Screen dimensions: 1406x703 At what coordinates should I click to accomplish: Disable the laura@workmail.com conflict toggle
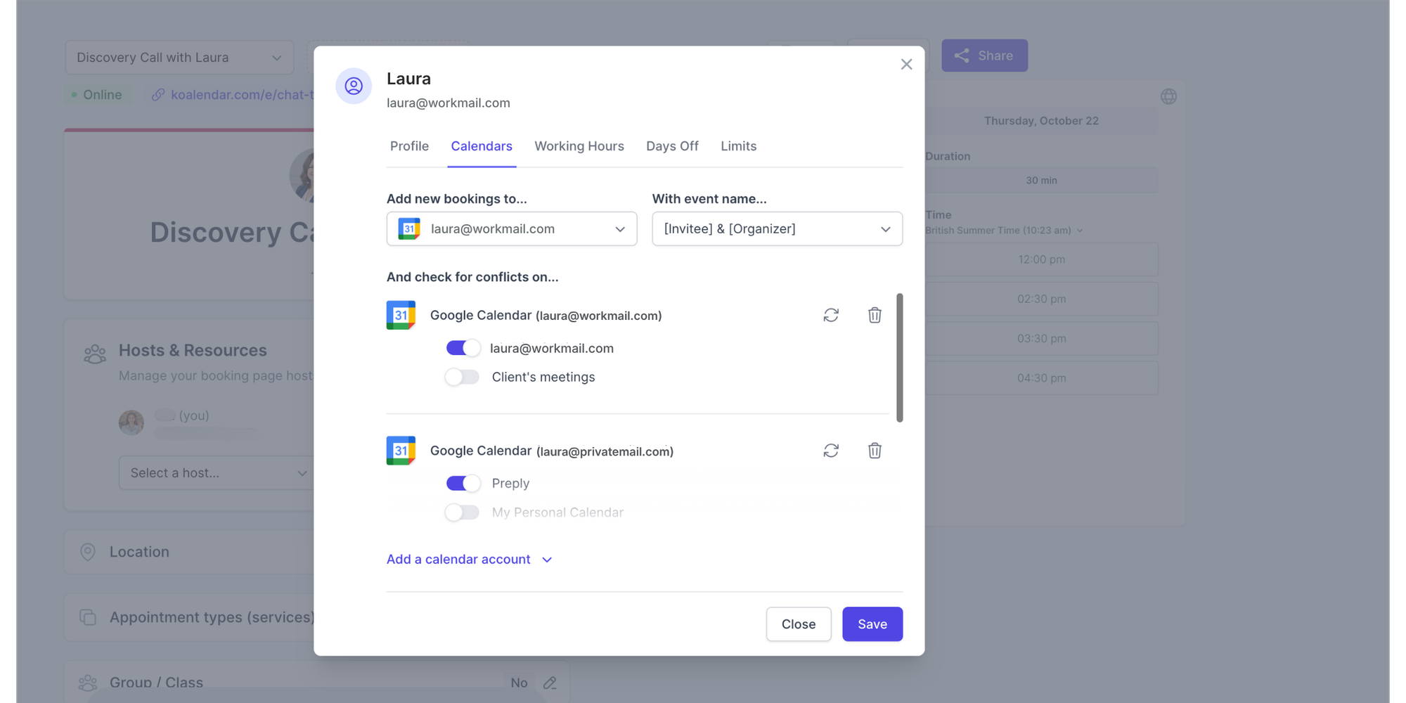463,348
